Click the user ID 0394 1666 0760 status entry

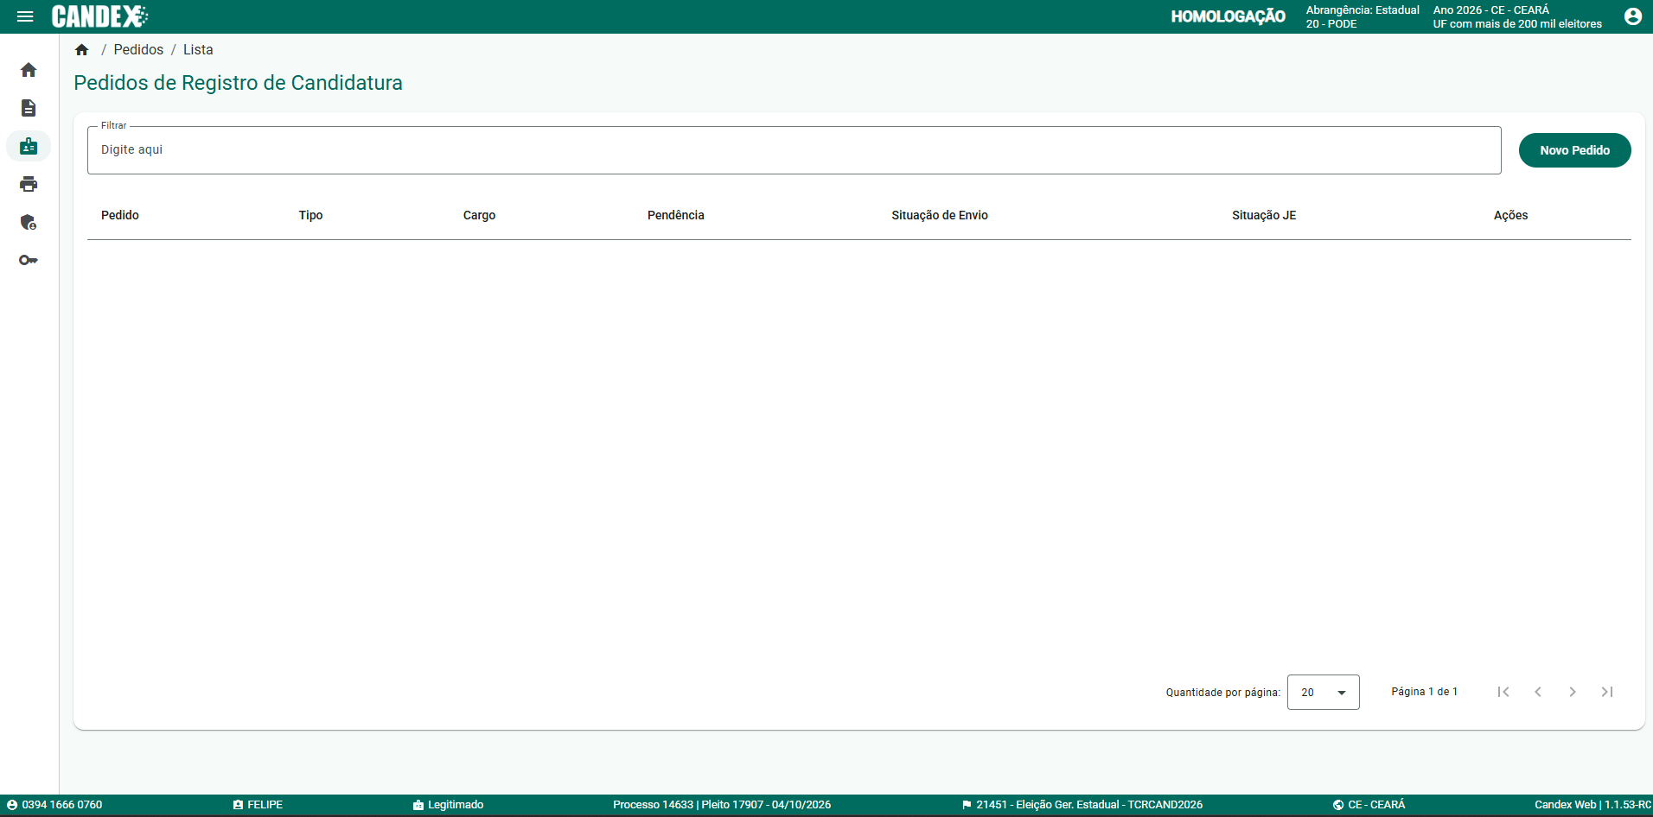pos(54,805)
